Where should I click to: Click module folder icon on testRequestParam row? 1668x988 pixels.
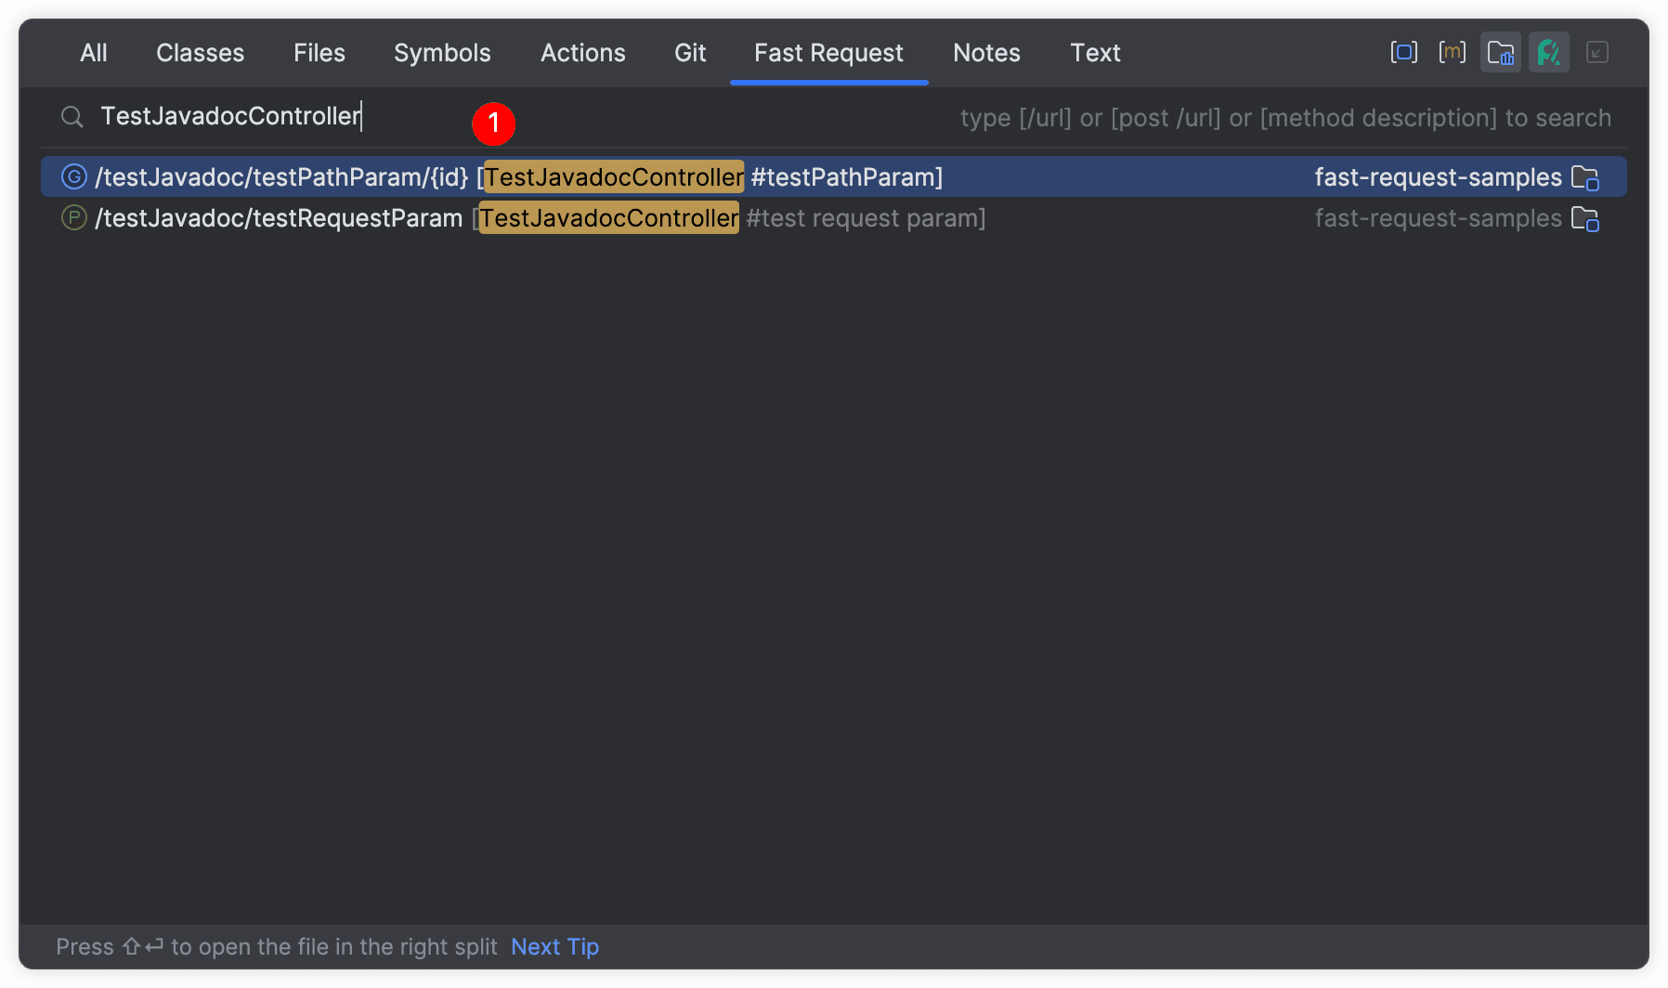(x=1584, y=219)
